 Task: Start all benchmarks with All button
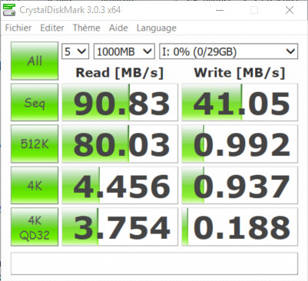coord(35,61)
